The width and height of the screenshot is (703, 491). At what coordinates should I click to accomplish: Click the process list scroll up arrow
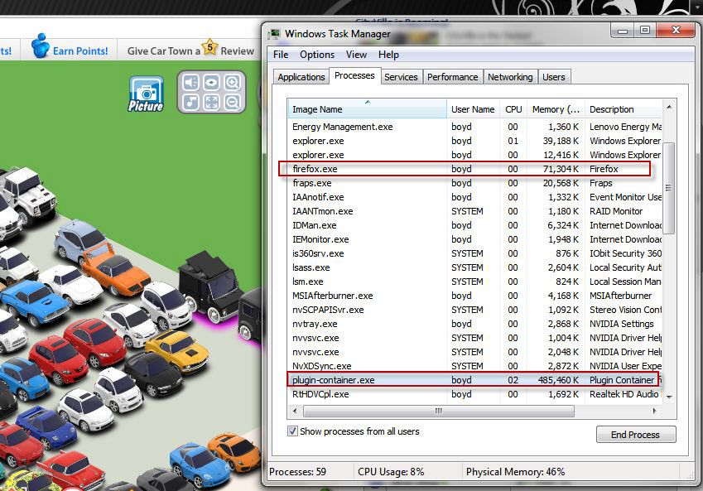(669, 107)
